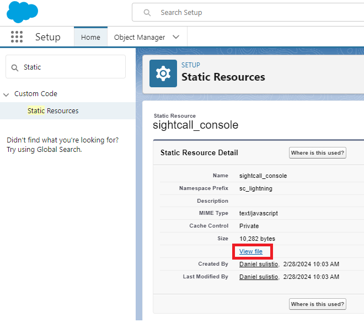The height and width of the screenshot is (322, 364).
Task: Switch to the Home tab
Action: (x=90, y=37)
